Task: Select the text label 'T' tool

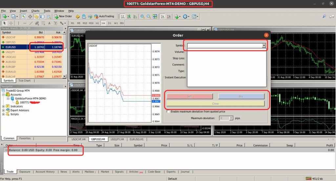Action: pyautogui.click(x=55, y=23)
